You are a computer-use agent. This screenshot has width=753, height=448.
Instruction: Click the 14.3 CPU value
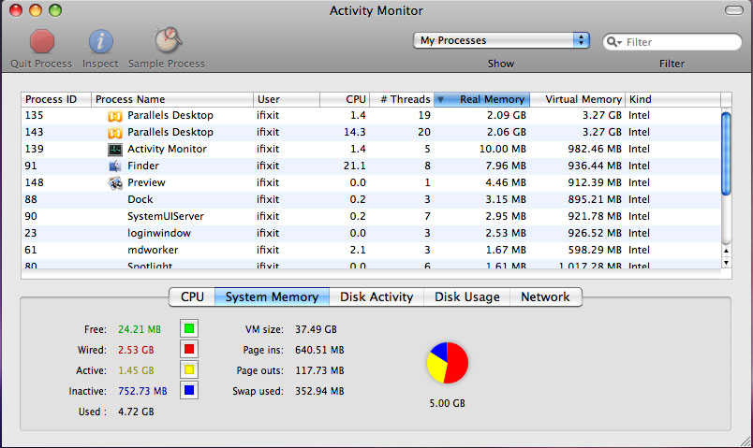coord(354,133)
